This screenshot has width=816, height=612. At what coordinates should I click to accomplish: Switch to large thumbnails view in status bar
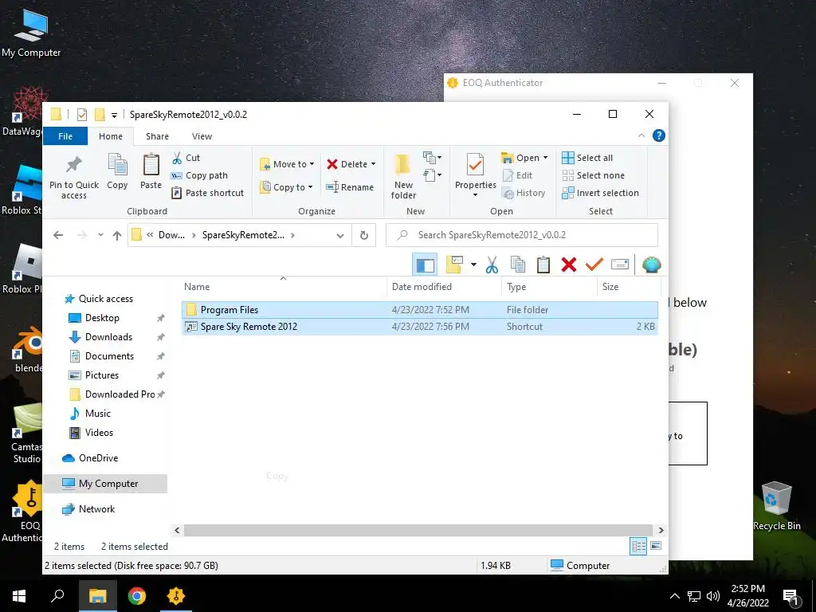[656, 546]
